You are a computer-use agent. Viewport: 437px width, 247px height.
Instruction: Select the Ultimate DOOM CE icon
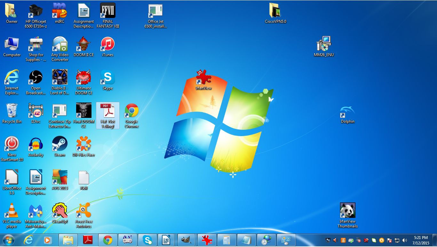click(84, 82)
